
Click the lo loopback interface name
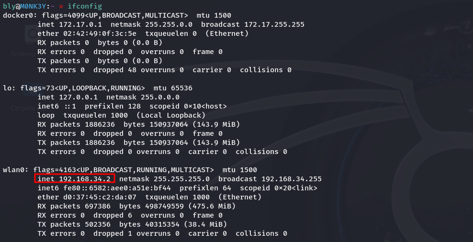(7, 88)
